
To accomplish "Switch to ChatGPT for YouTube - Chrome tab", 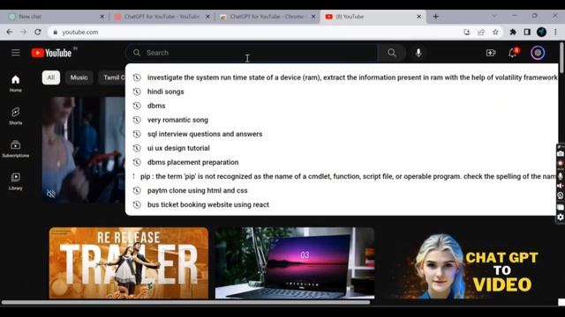I will pyautogui.click(x=267, y=17).
